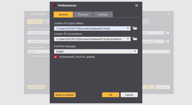Toggle Automatically check for updates checkbox
192x105 pixels.
[x=56, y=57]
